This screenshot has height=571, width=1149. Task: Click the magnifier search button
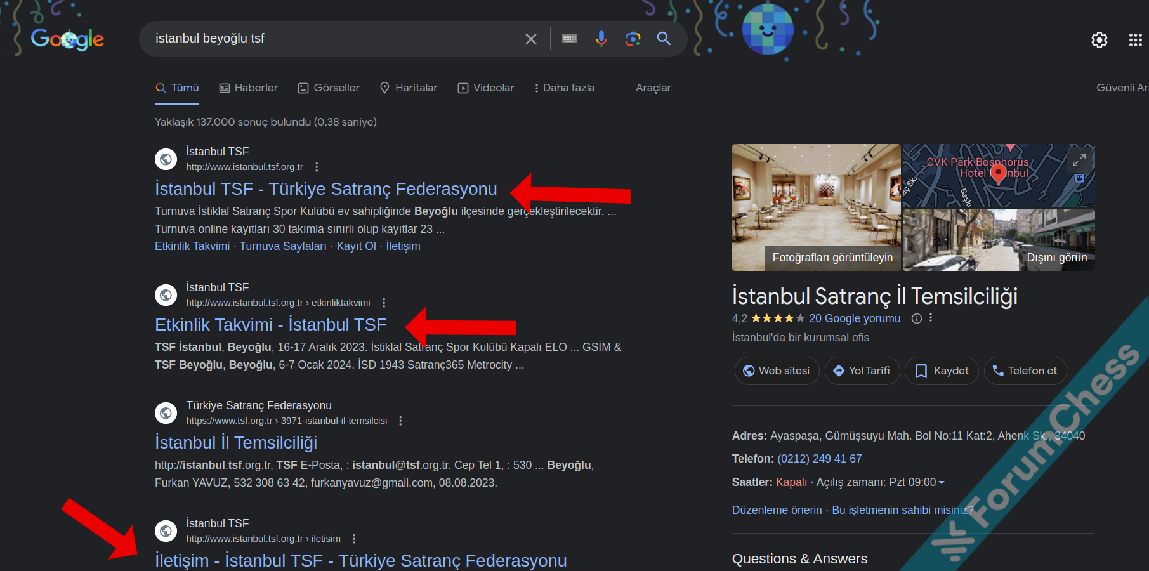(664, 39)
